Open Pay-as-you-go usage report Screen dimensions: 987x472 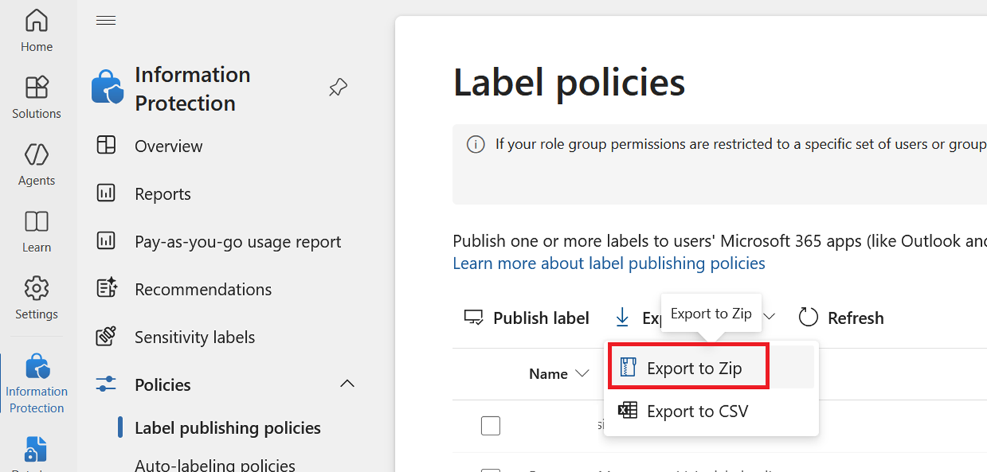[x=238, y=242]
